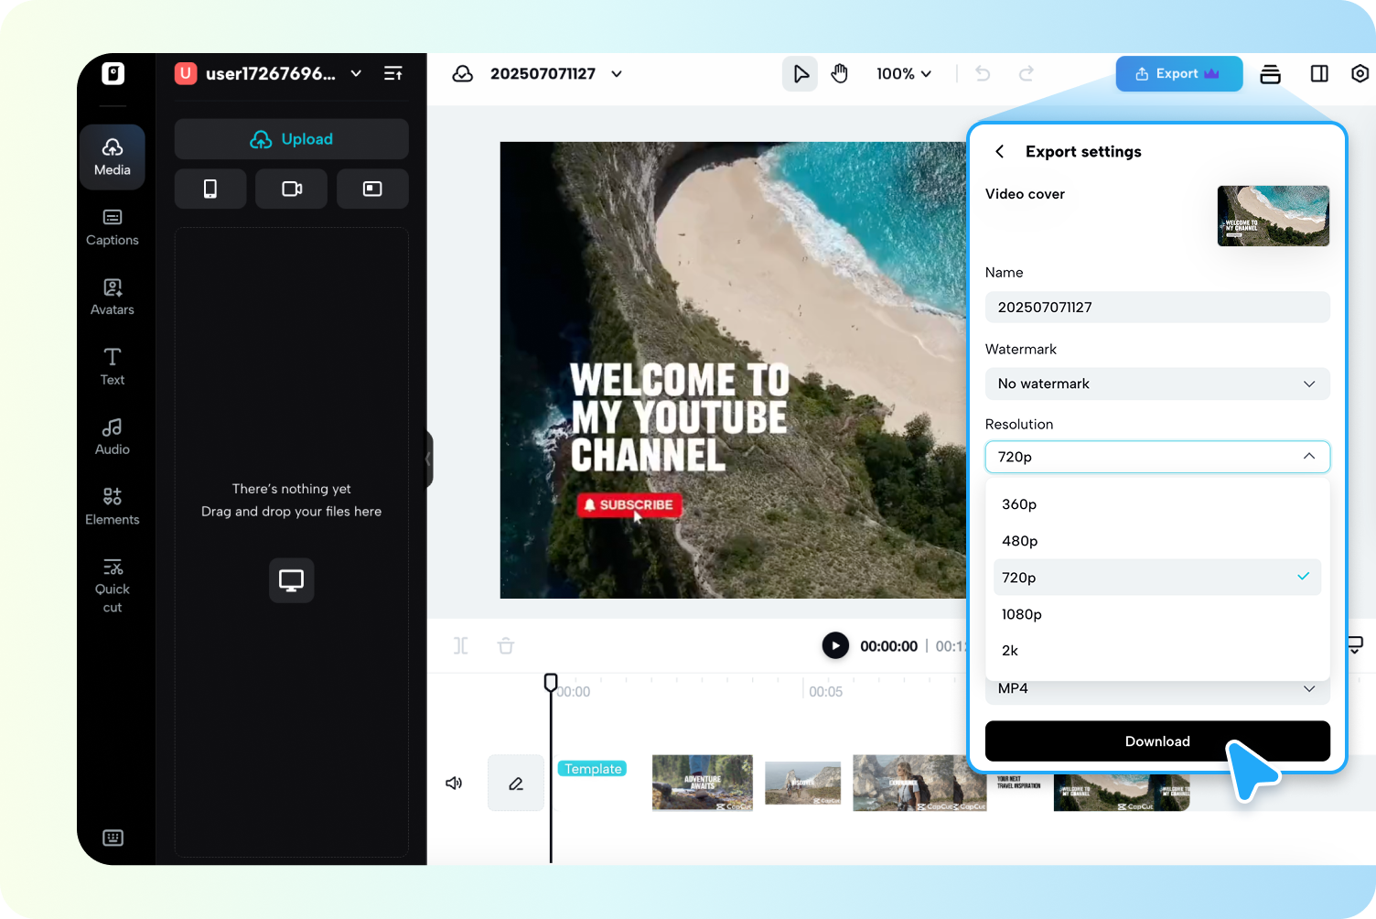Open the 100% zoom level dropdown
1376x919 pixels.
pyautogui.click(x=904, y=73)
